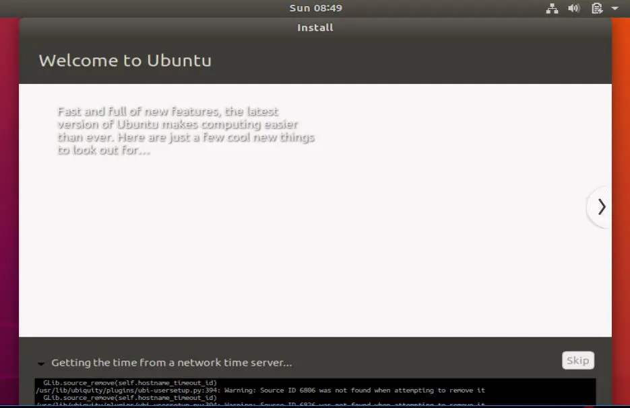Open the network status icon in top bar

[552, 9]
